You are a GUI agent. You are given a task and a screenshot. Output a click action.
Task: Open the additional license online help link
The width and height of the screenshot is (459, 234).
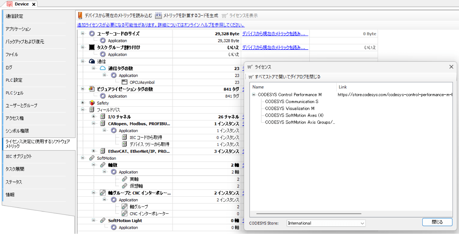tap(161, 25)
